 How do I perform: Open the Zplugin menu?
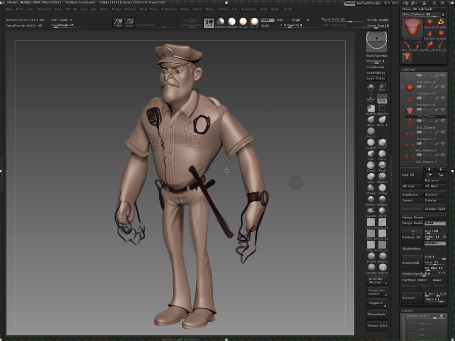pyautogui.click(x=275, y=9)
